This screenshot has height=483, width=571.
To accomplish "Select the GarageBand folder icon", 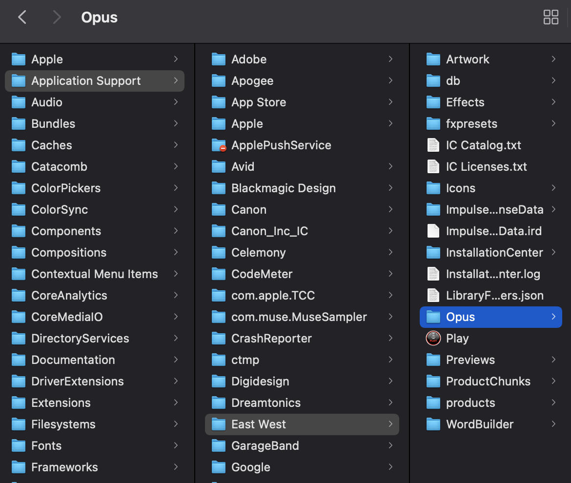I will coord(218,445).
